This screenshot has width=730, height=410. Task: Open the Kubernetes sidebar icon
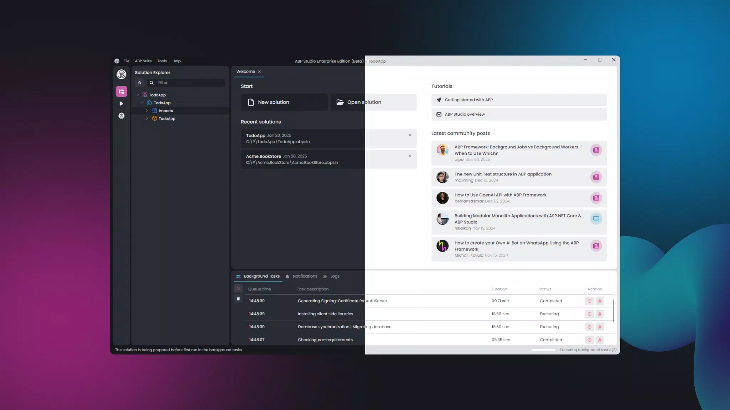point(121,116)
